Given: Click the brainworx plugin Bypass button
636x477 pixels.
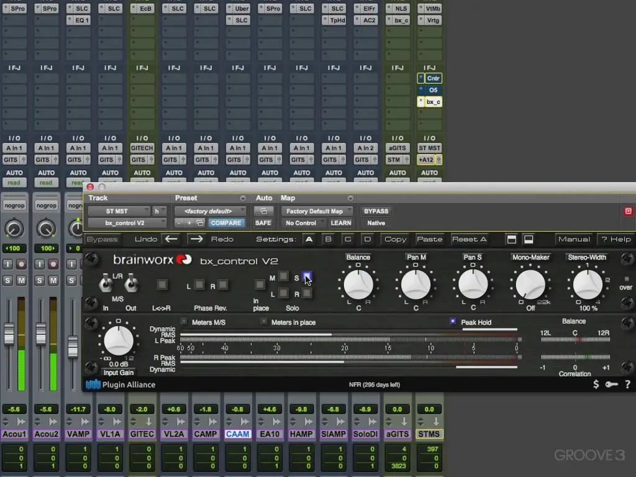Looking at the screenshot, I should point(102,239).
